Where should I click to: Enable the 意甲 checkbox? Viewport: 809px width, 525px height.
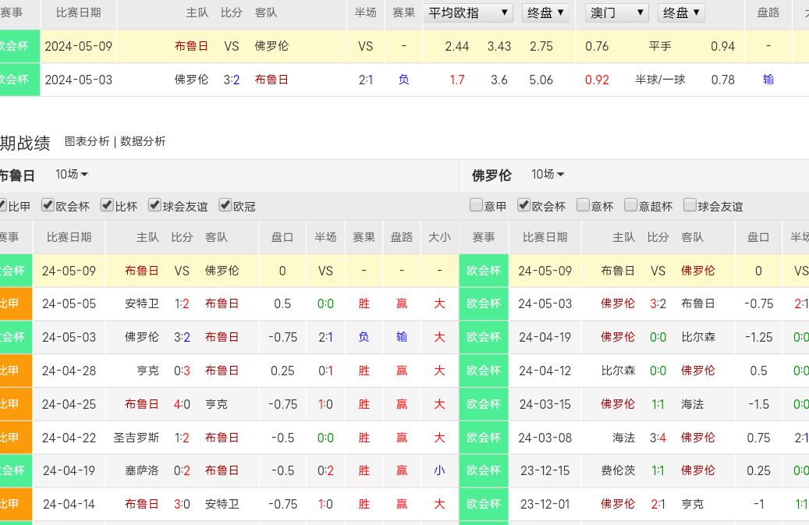point(476,205)
